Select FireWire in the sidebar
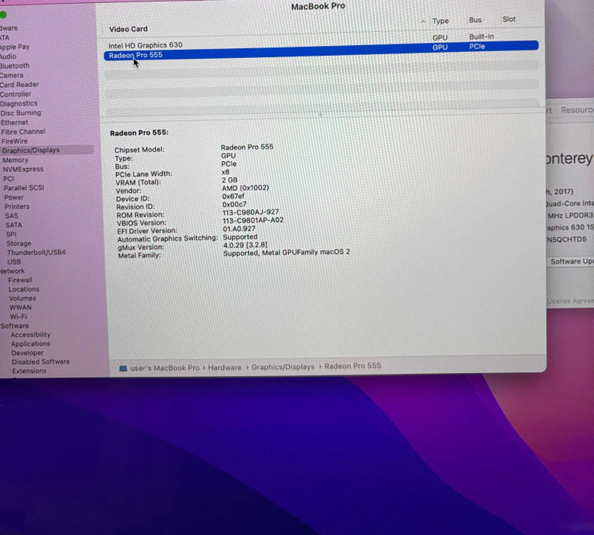594x535 pixels. click(15, 141)
